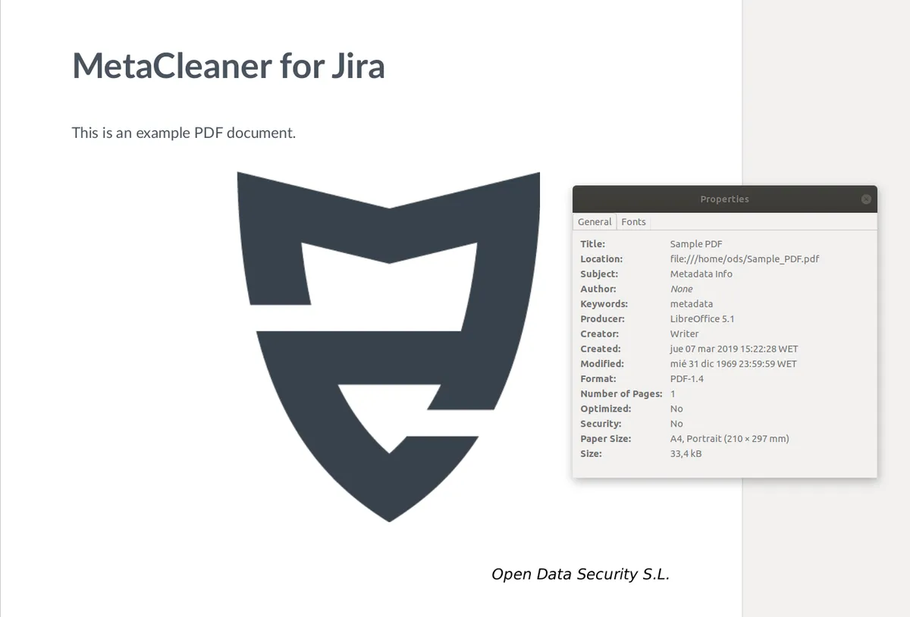Click the creator value 'Writer'
This screenshot has width=910, height=617.
[x=685, y=334]
